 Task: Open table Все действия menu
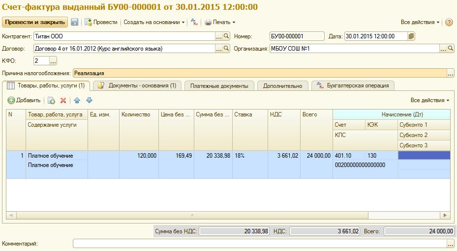tap(430, 100)
